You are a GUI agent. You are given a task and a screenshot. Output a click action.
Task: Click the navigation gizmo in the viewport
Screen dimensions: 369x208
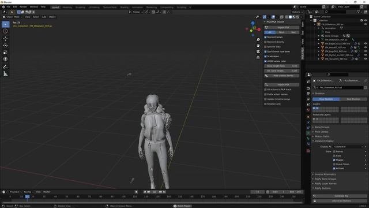pyautogui.click(x=253, y=29)
